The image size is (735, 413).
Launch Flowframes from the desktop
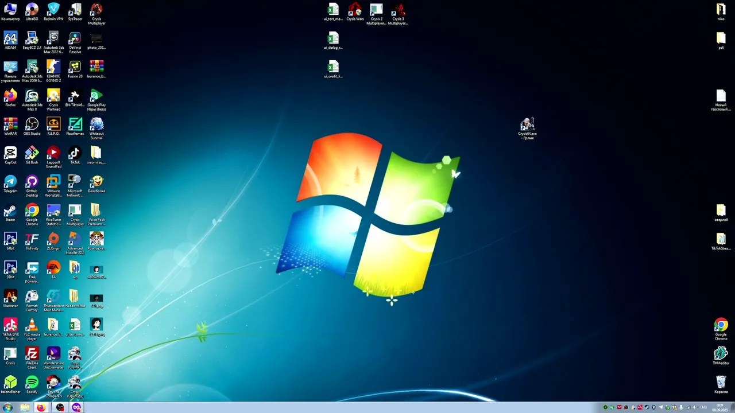[x=75, y=127]
